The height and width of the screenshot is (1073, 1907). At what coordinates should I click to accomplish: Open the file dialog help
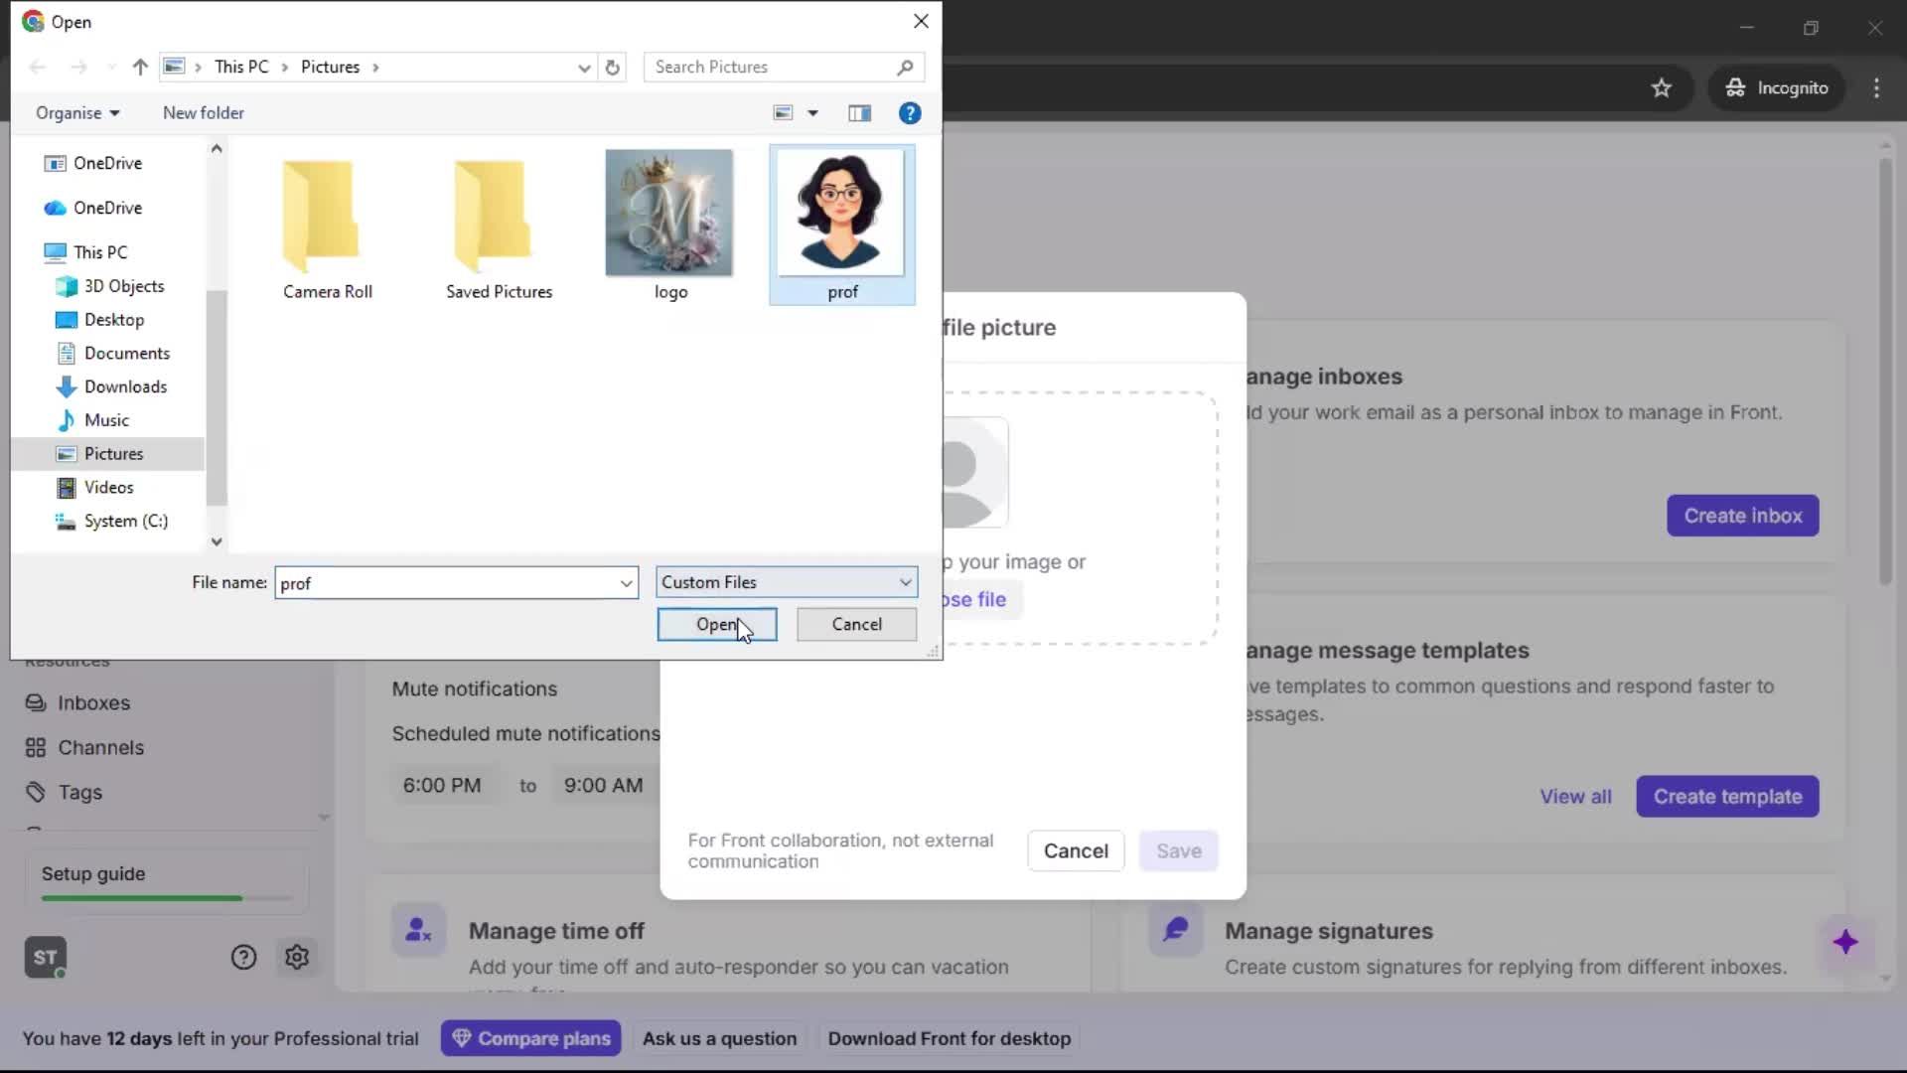point(910,112)
